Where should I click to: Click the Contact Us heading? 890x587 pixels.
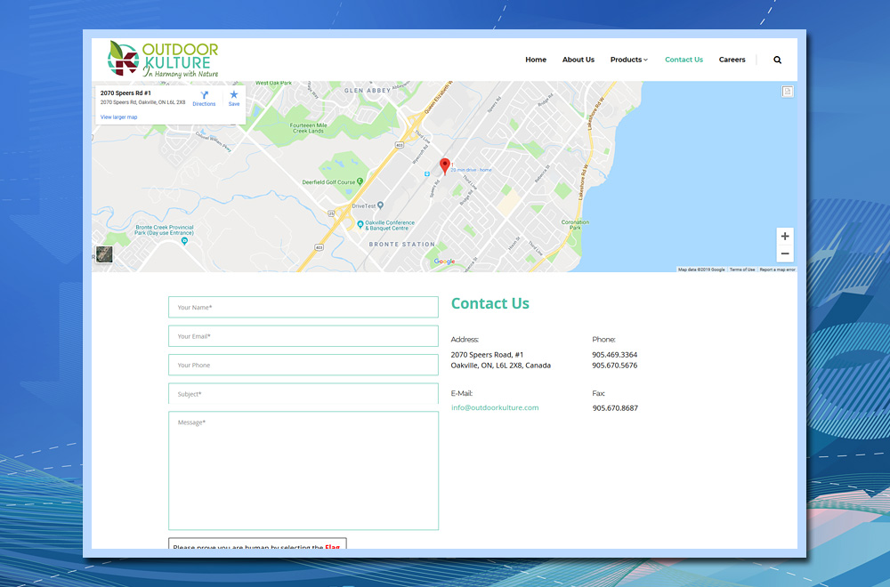[489, 303]
